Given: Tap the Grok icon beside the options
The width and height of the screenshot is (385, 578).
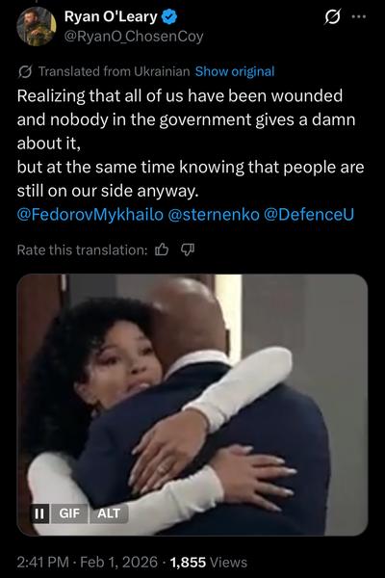Looking at the screenshot, I should pos(332,17).
